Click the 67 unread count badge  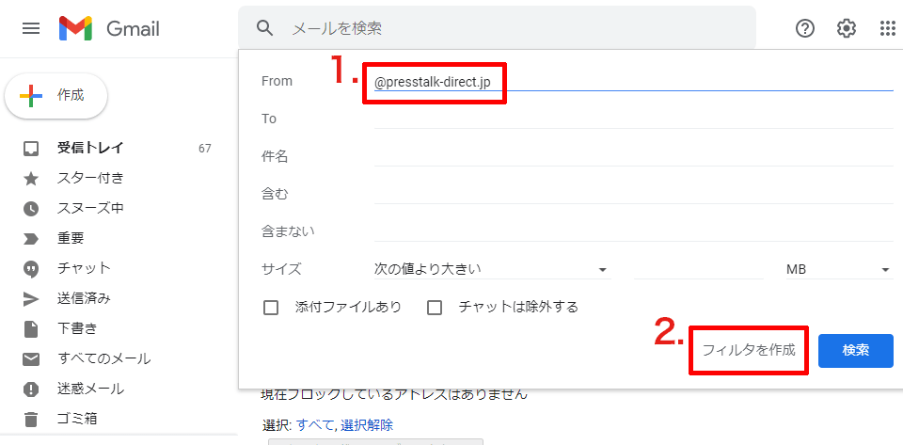[x=205, y=149]
